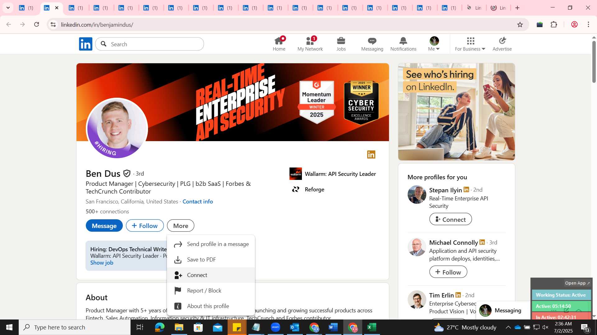This screenshot has height=335, width=597.
Task: Follow Michael Connolly
Action: [448, 272]
